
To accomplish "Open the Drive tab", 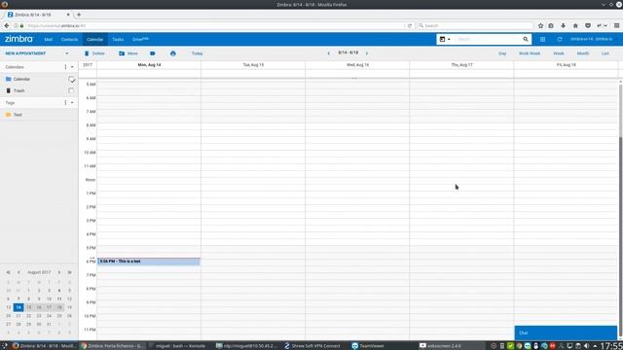I will click(x=140, y=39).
